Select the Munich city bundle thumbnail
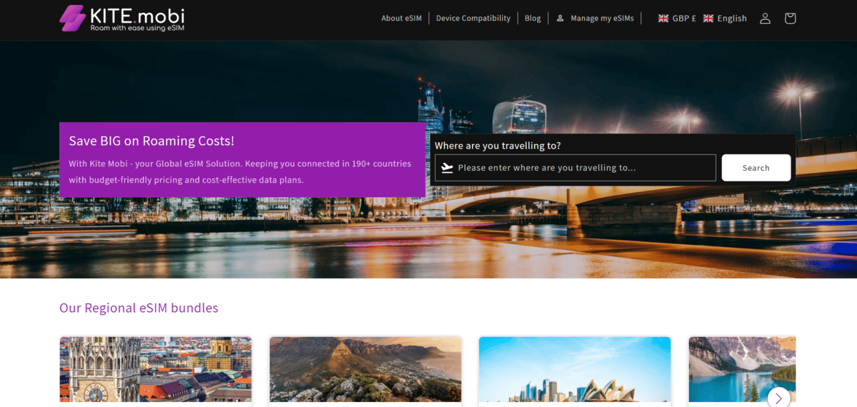This screenshot has width=857, height=407. (x=156, y=369)
